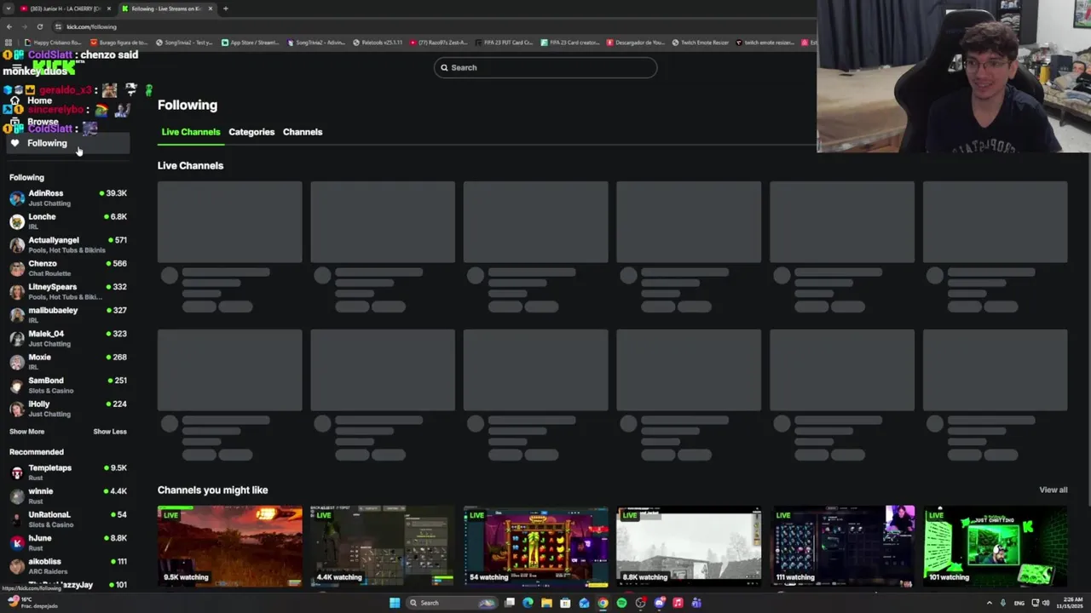Open volume control in system tray
The width and height of the screenshot is (1091, 613).
pos(1046,603)
